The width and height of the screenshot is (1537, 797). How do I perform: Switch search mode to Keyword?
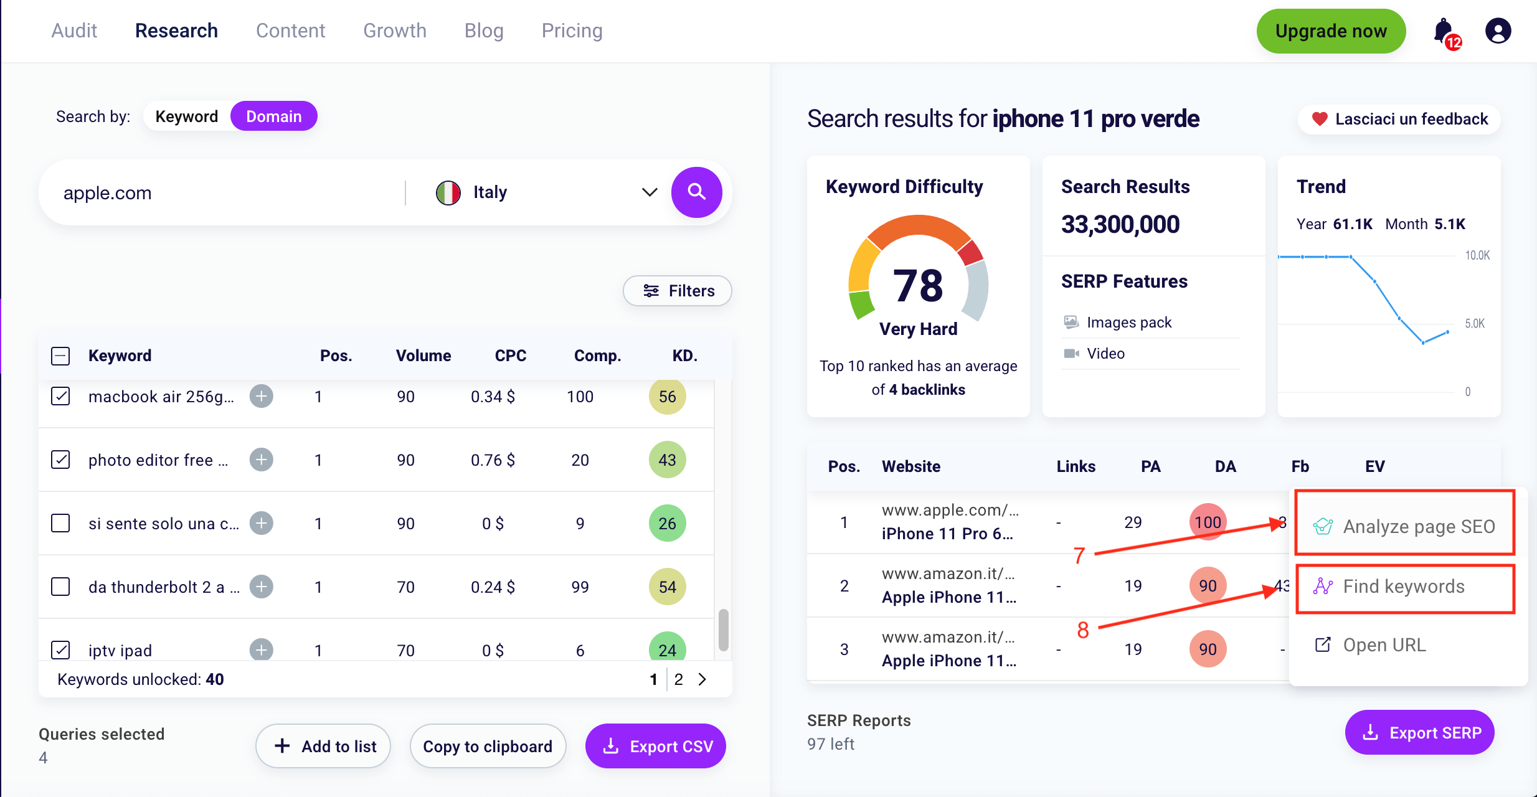186,116
